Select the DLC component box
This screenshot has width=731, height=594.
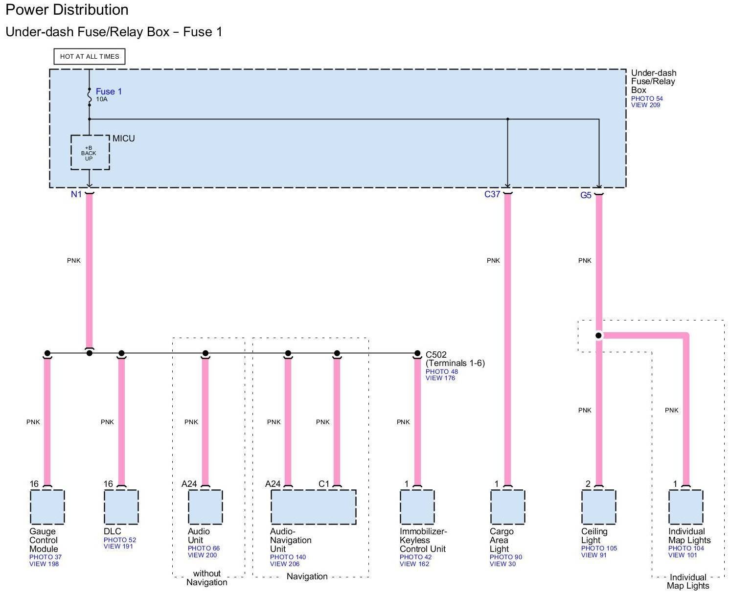pyautogui.click(x=121, y=507)
